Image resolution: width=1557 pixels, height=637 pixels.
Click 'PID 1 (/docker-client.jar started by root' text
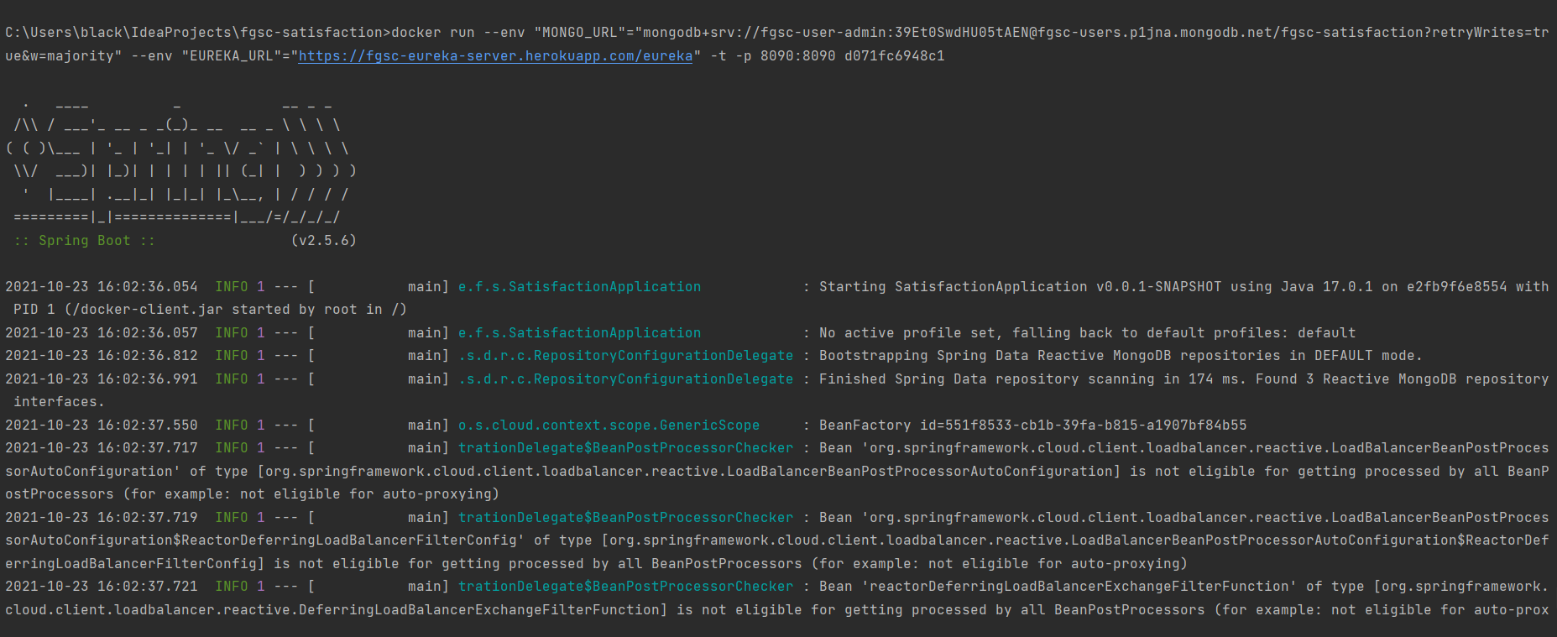[x=185, y=310]
